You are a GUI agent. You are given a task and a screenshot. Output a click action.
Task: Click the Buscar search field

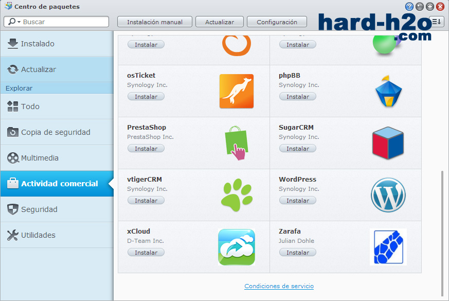pos(57,22)
